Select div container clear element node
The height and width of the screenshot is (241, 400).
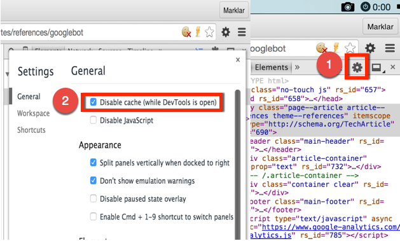click(x=319, y=188)
